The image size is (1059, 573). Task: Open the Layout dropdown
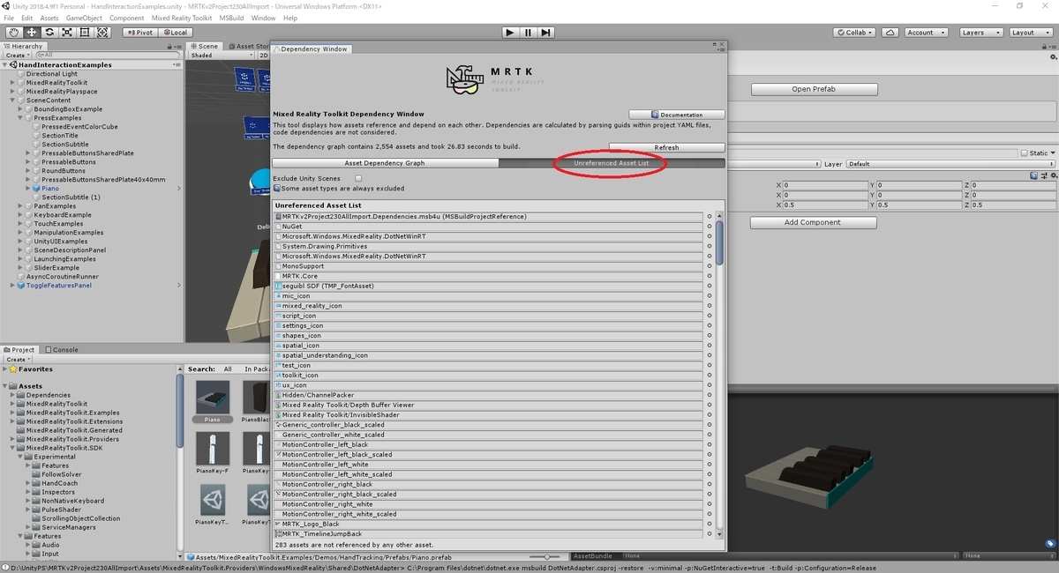tap(1030, 32)
